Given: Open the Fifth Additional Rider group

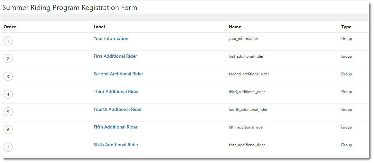Looking at the screenshot, I should (116, 127).
